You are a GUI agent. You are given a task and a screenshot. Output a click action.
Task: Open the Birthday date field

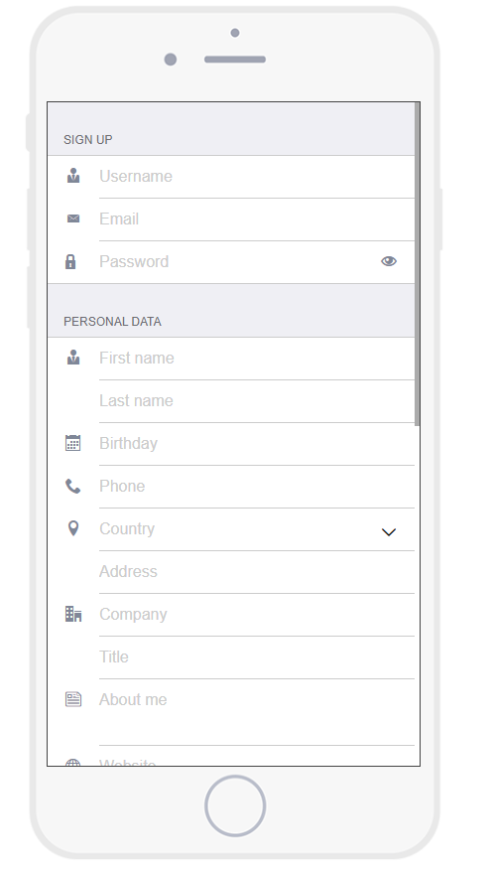(x=257, y=444)
